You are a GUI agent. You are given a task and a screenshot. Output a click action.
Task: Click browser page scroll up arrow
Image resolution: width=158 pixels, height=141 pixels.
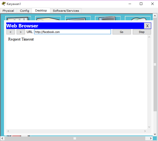click(x=149, y=37)
